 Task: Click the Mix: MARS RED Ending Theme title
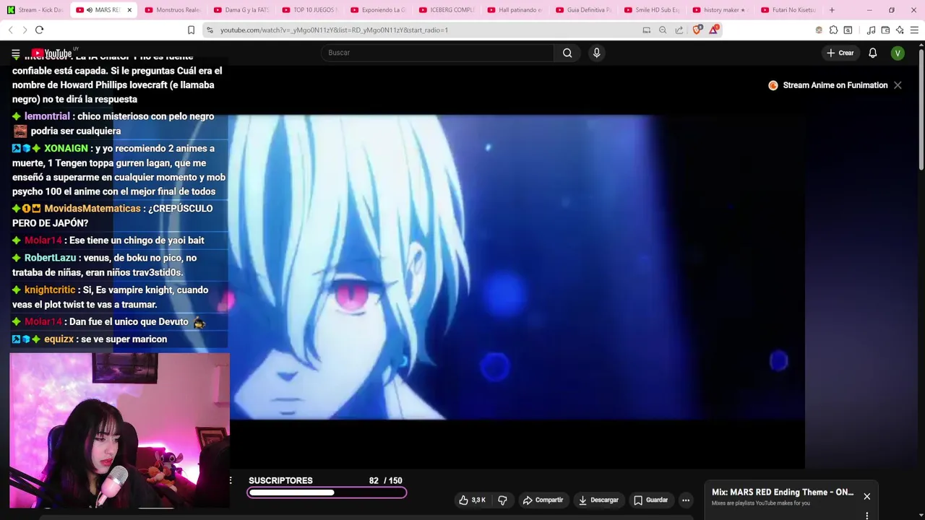(783, 493)
